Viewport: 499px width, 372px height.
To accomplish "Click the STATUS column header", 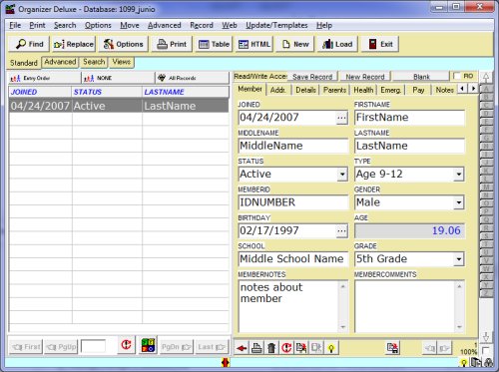I will point(107,92).
